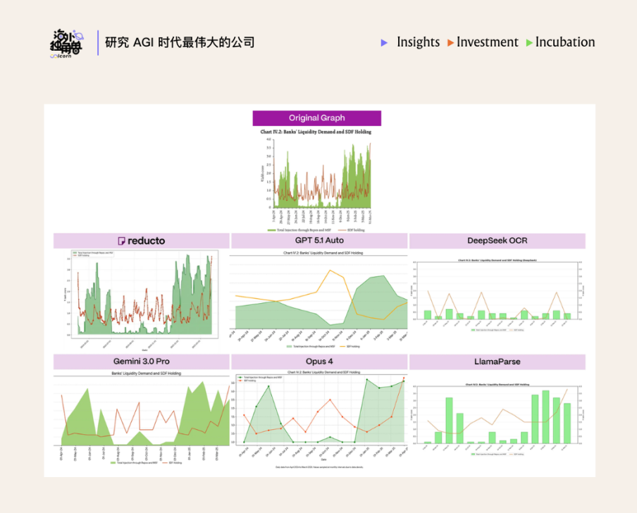
Task: Open the Opus 4 line chart
Action: click(319, 416)
